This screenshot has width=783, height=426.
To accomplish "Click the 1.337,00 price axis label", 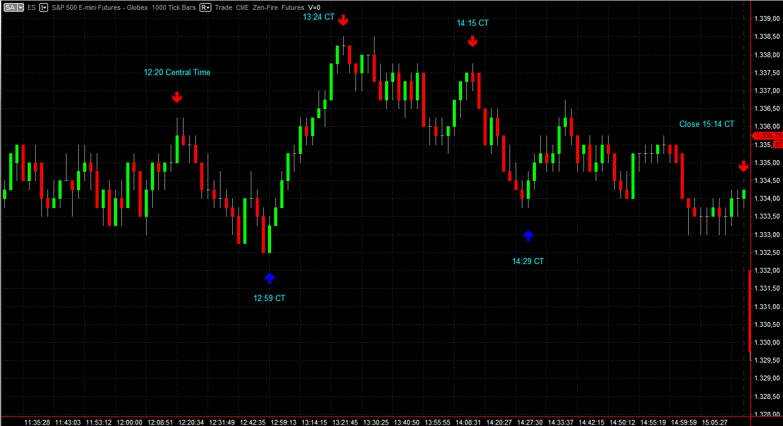I will 767,91.
